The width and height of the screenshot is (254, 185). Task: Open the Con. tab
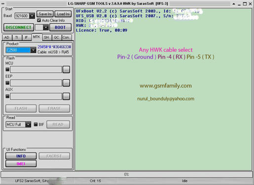[x=66, y=37]
